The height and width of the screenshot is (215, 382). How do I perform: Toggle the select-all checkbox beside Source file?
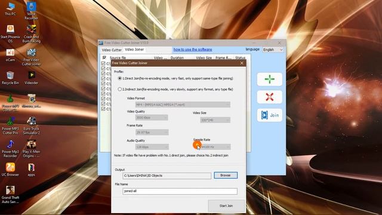104,58
